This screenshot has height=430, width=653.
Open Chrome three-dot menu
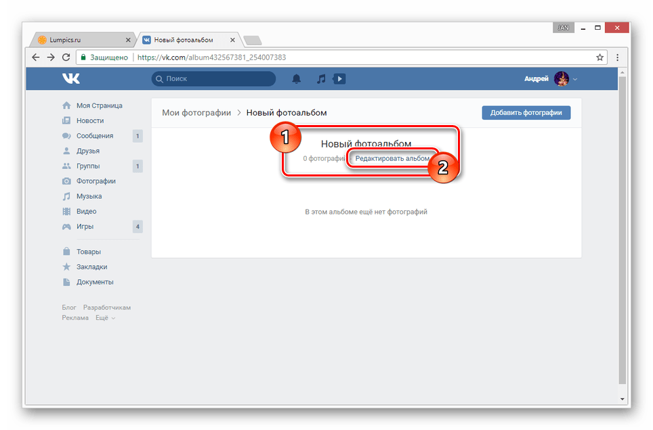[618, 57]
